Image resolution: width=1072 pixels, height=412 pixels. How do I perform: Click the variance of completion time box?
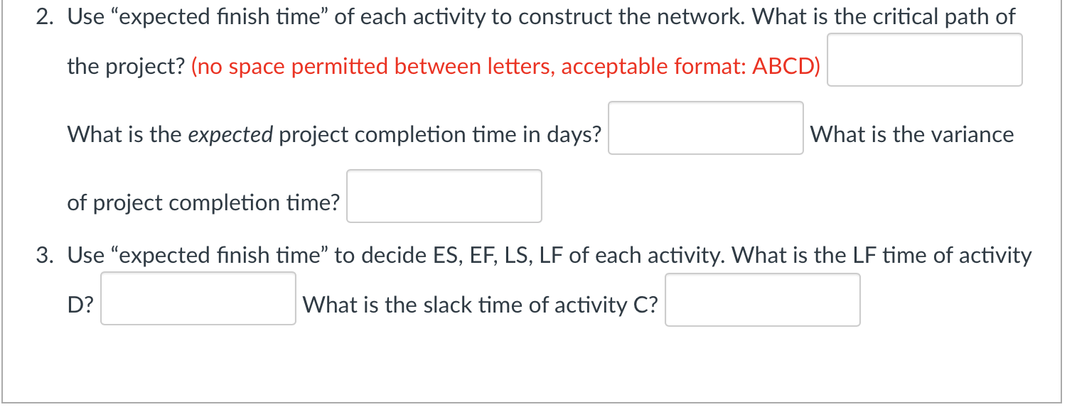click(444, 196)
